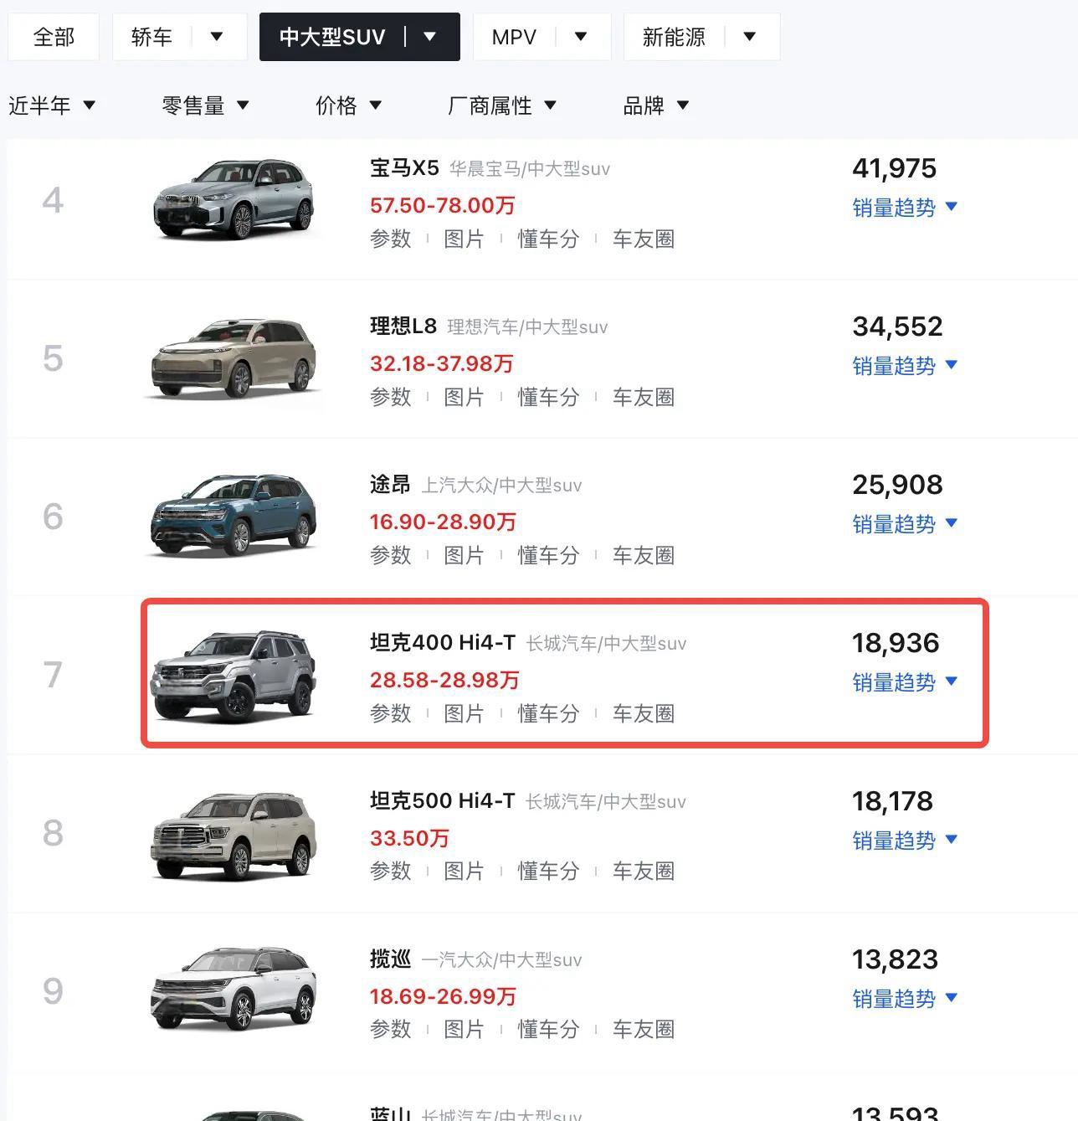Expand 销量趋势 for 宝马X5
The image size is (1078, 1121).
tap(905, 207)
